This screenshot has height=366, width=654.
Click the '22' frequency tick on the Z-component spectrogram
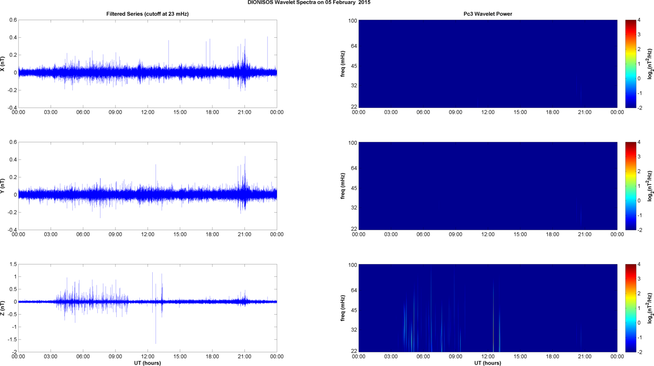click(x=354, y=351)
